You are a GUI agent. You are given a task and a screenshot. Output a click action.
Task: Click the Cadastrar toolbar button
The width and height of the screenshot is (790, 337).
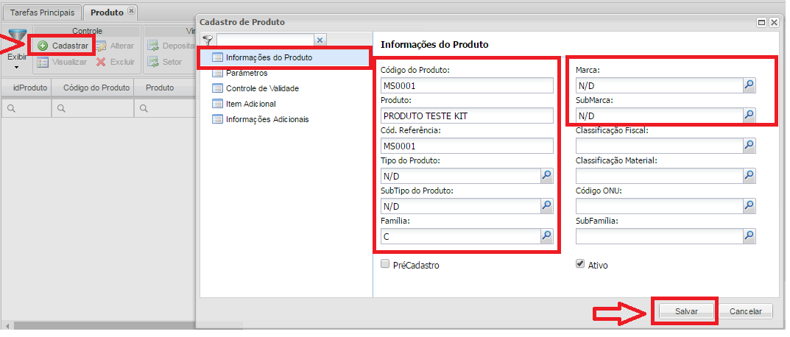(63, 46)
